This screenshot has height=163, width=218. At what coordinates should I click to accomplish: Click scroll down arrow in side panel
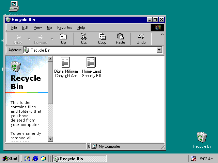(x=50, y=139)
